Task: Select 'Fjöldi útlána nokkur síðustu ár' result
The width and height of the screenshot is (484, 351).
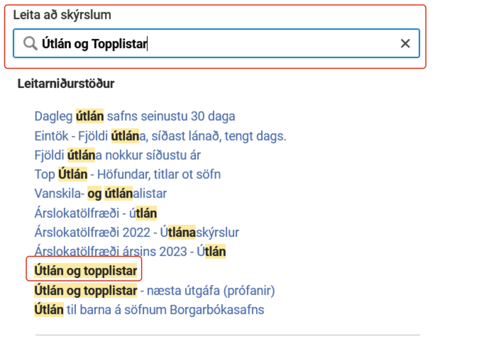Action: click(x=117, y=155)
